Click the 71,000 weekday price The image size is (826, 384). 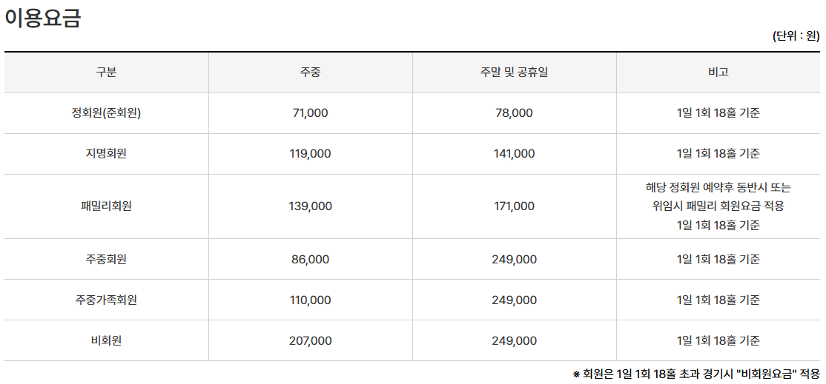(x=310, y=113)
